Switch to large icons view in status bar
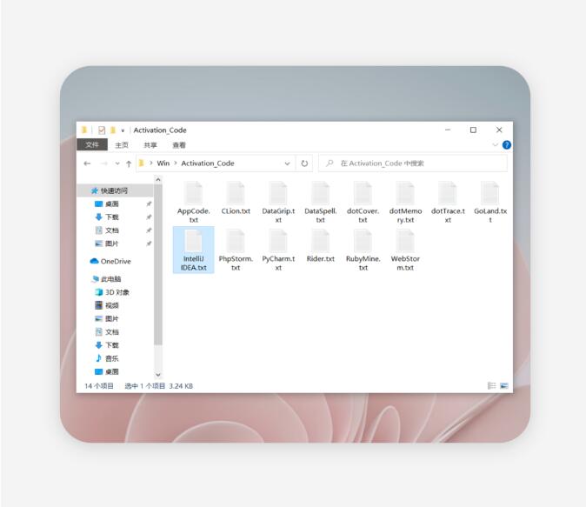 click(x=503, y=385)
